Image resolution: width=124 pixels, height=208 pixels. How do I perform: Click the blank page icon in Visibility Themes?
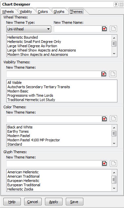(113, 74)
